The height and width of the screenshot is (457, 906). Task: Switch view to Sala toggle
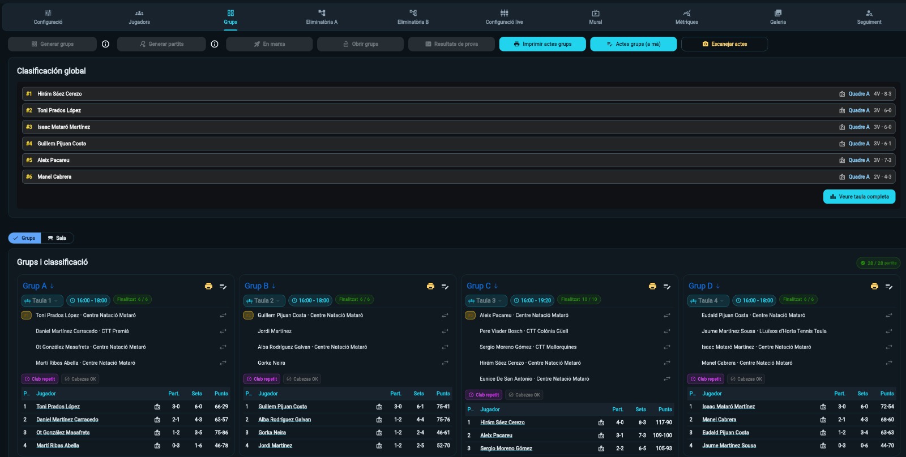tap(57, 238)
